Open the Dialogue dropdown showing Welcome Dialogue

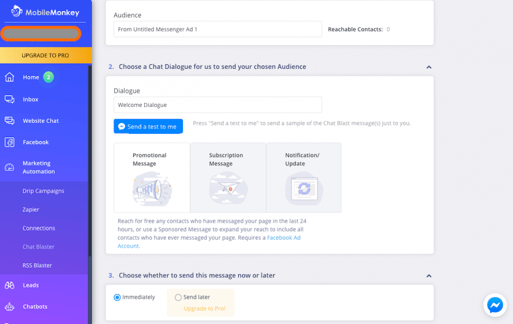point(218,105)
